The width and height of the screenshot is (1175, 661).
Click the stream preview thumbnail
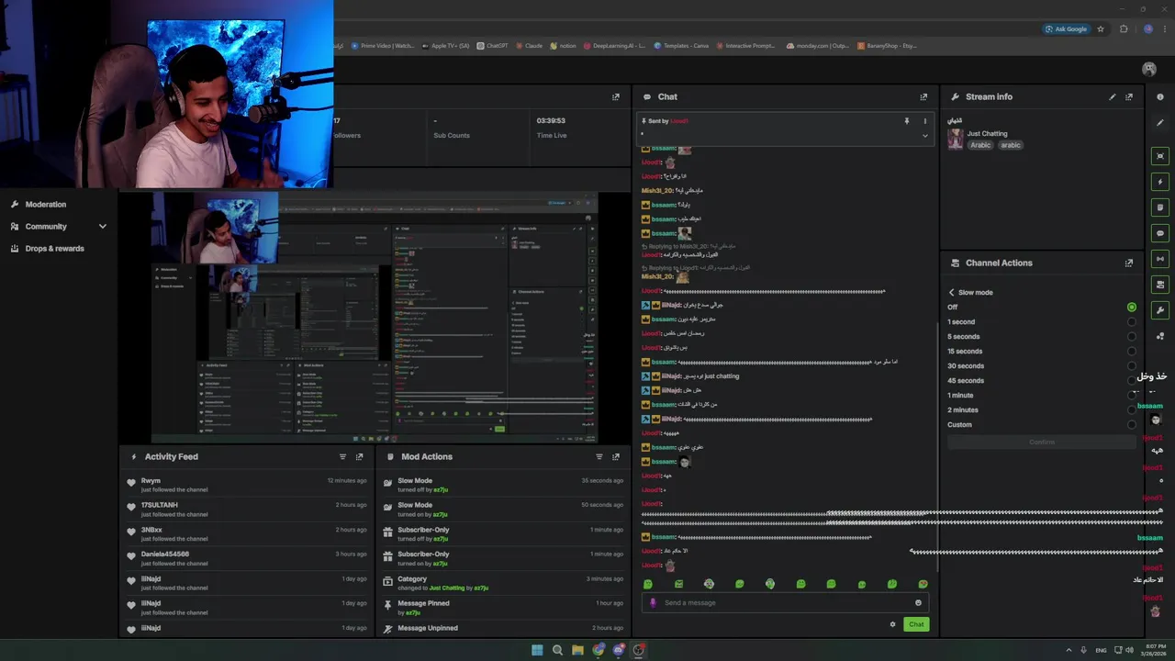pyautogui.click(x=375, y=318)
